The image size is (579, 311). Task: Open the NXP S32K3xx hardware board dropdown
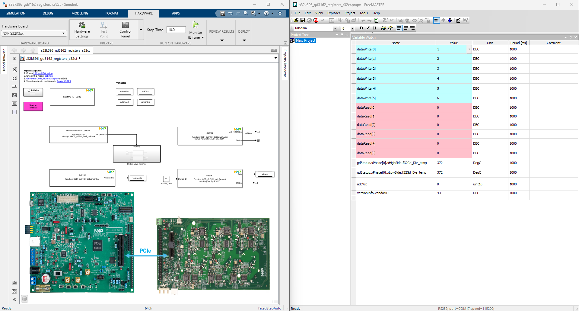(x=63, y=33)
